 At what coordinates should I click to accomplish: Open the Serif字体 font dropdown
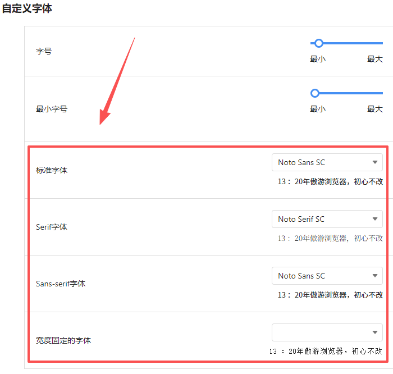point(327,219)
